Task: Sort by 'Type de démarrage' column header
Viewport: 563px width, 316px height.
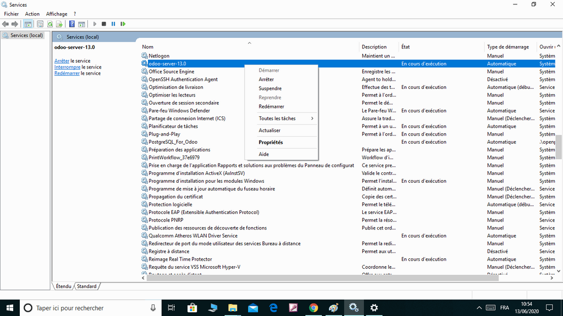Action: pos(508,47)
